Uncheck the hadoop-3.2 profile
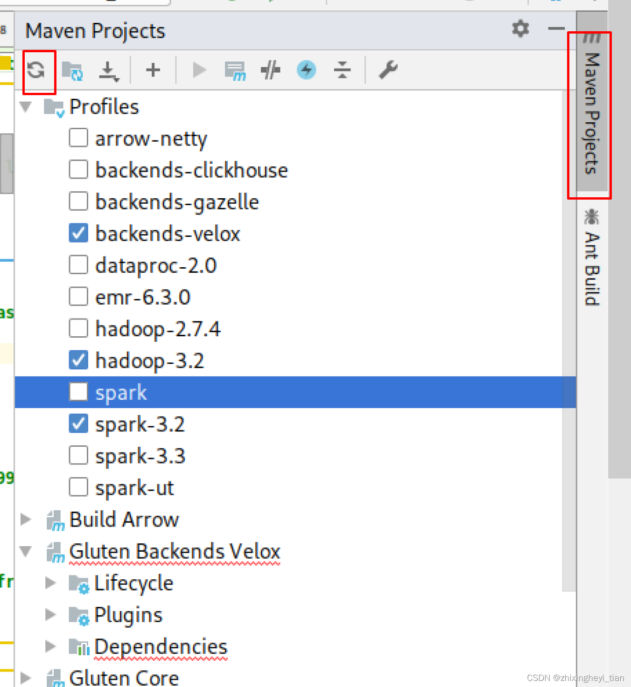The width and height of the screenshot is (631, 687). point(78,360)
